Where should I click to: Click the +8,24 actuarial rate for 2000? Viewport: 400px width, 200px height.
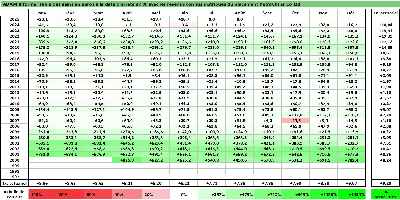(x=385, y=160)
